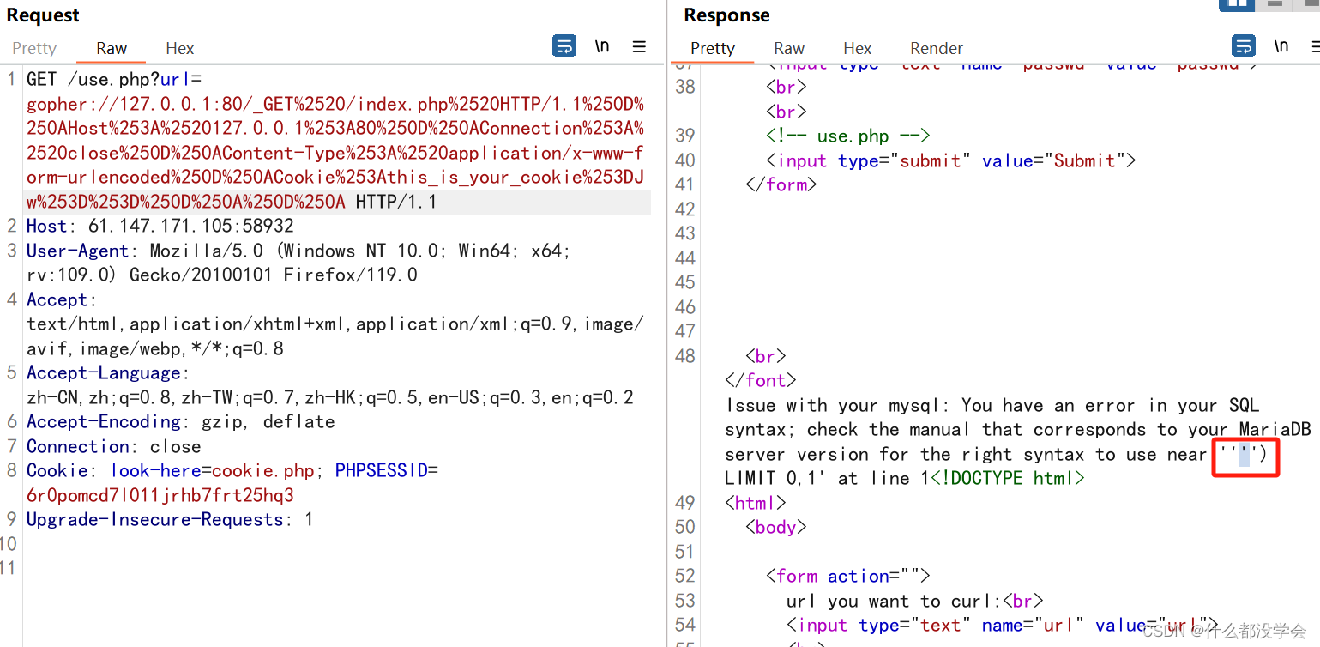Click 'LIMIT 0,1' at line 1' text
Image resolution: width=1320 pixels, height=647 pixels.
click(x=828, y=478)
